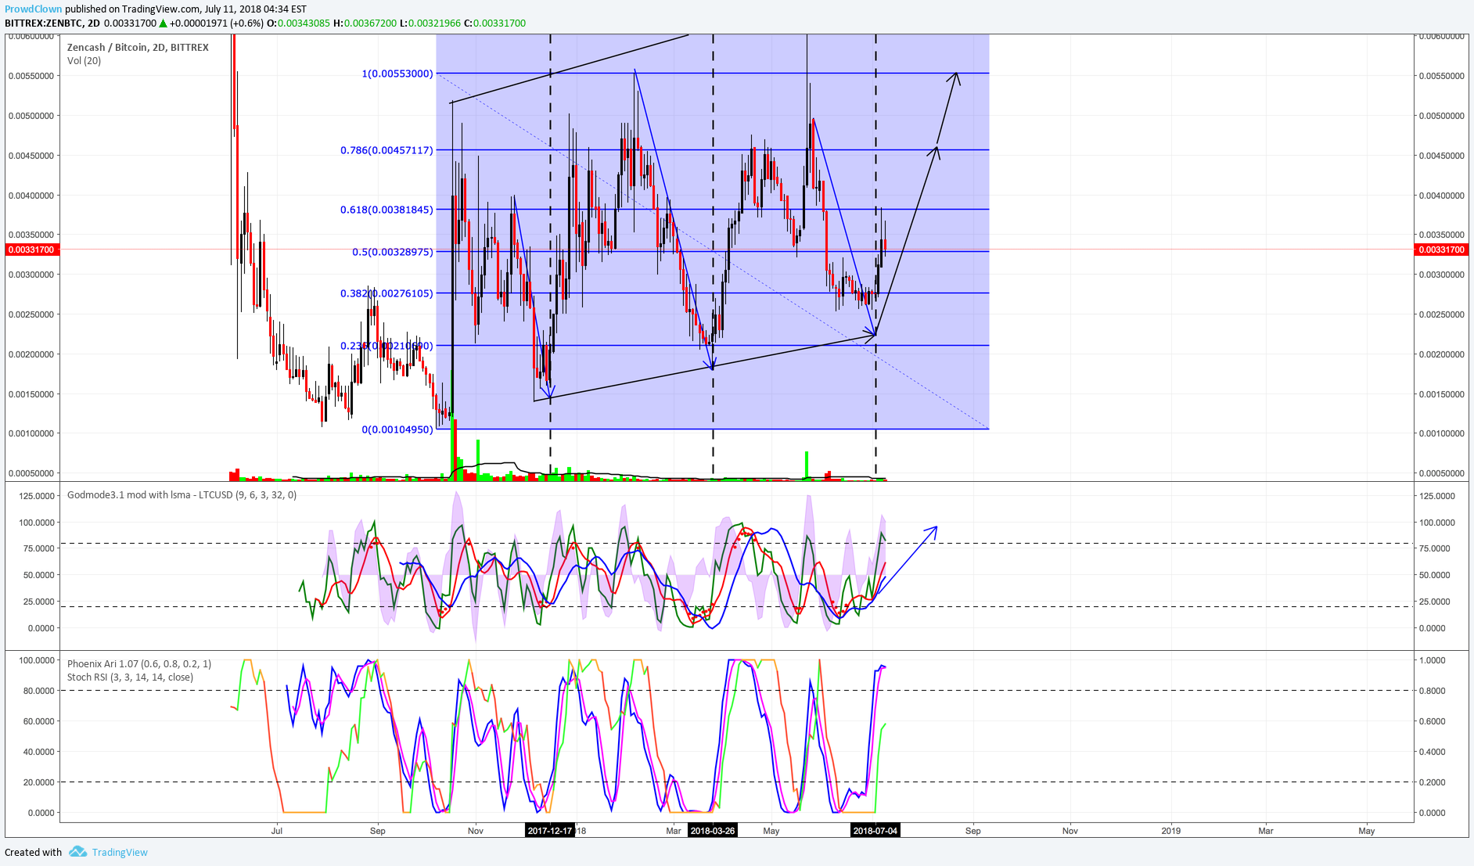Click the left red price tag 0.00331700
Image resolution: width=1474 pixels, height=866 pixels.
click(x=32, y=250)
